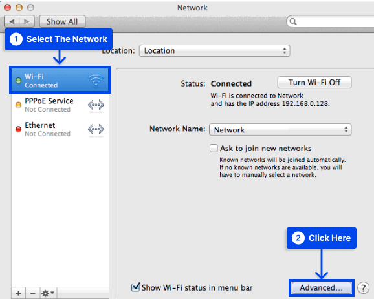The width and height of the screenshot is (374, 299).
Task: Click the Turn Wi-Fi Off button
Action: [x=314, y=83]
